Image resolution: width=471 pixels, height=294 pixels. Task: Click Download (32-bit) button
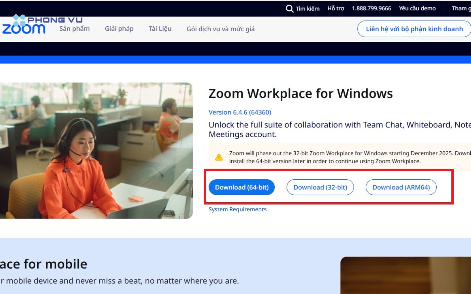320,187
